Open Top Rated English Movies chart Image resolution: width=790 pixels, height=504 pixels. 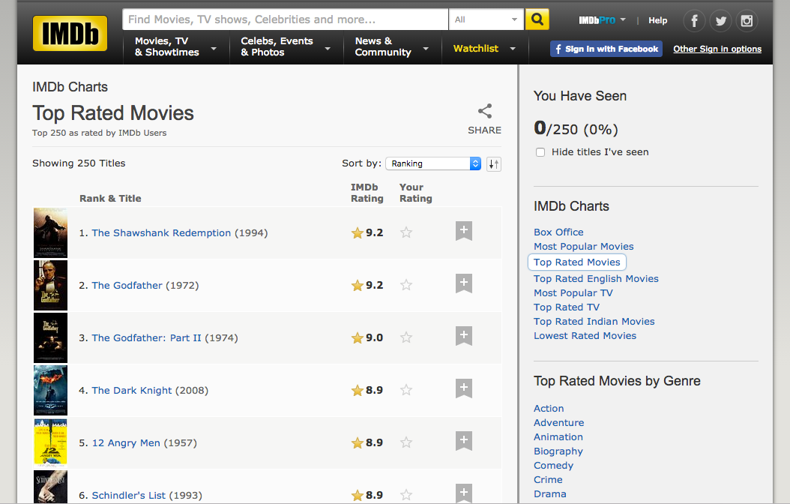596,279
